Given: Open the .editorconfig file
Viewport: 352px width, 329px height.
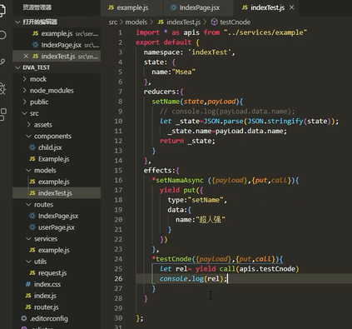Looking at the screenshot, I should point(57,318).
